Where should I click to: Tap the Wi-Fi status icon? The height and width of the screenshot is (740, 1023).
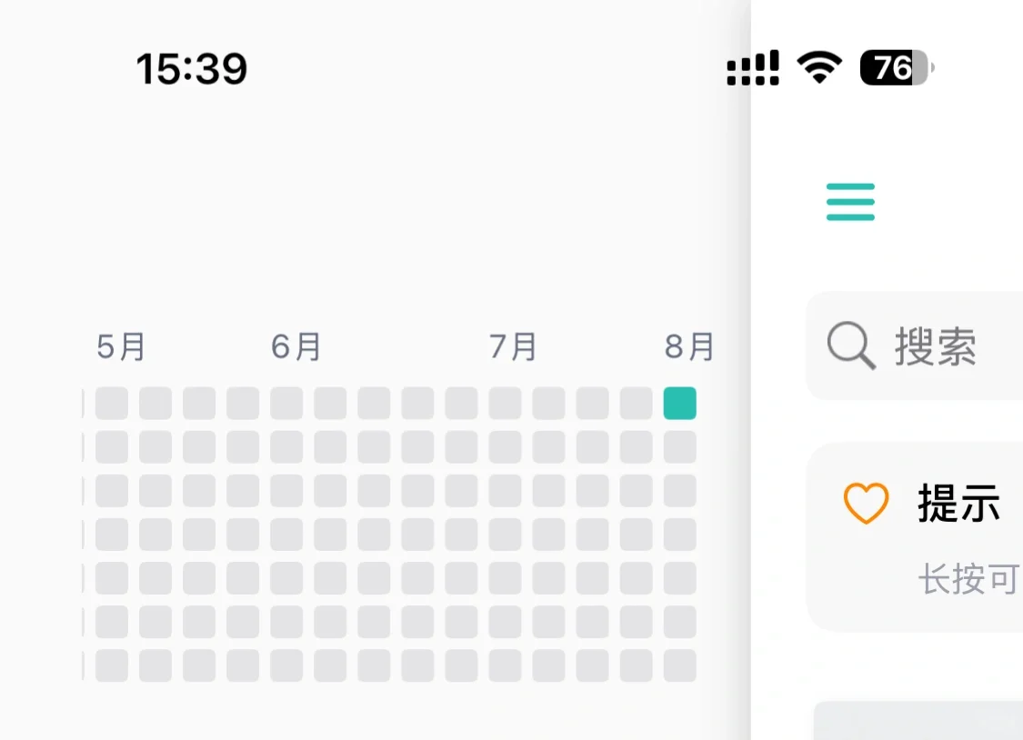[819, 68]
